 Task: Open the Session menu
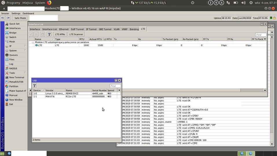(x=5, y=13)
